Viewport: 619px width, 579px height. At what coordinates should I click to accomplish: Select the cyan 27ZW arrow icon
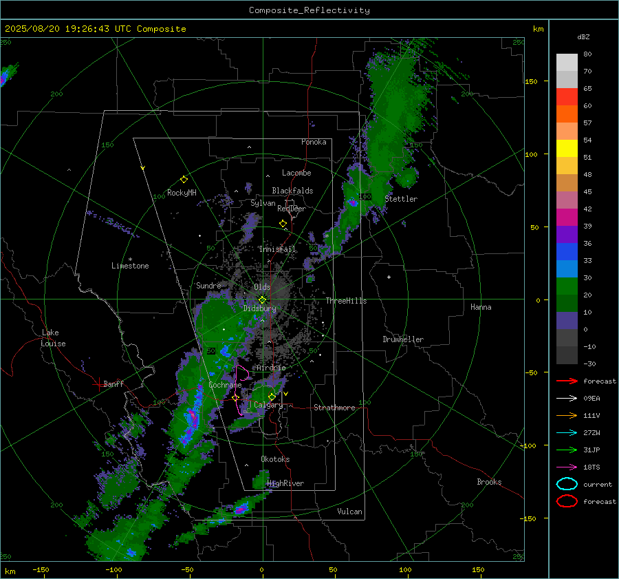[x=567, y=433]
